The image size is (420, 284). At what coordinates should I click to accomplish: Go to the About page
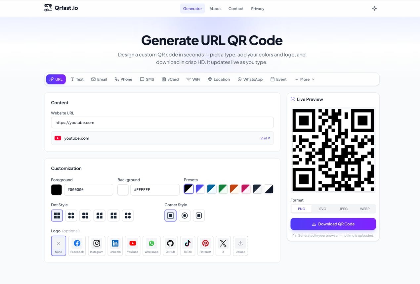(x=215, y=9)
